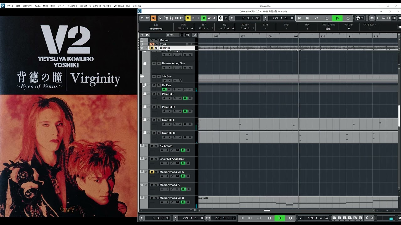
Task: Click the horizontal zoom slider at bottom right
Action: point(387,211)
